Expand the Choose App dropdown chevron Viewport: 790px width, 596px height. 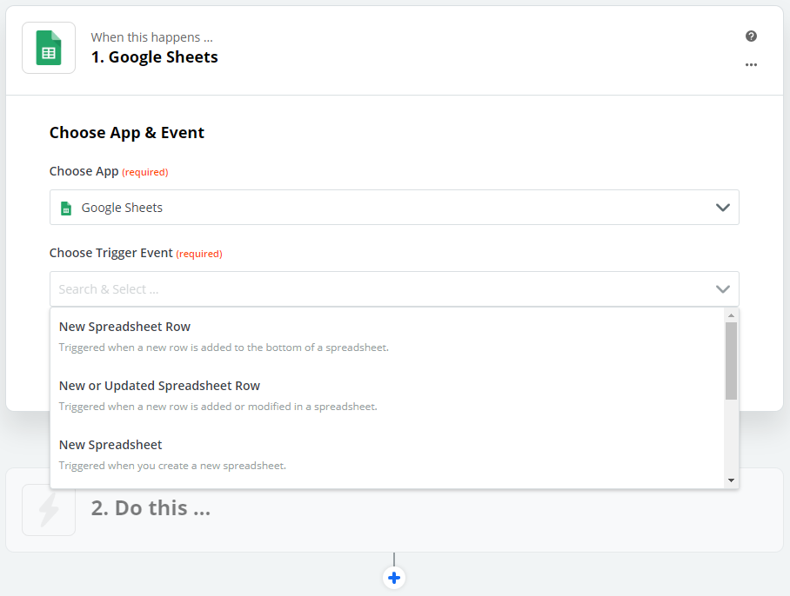[722, 208]
